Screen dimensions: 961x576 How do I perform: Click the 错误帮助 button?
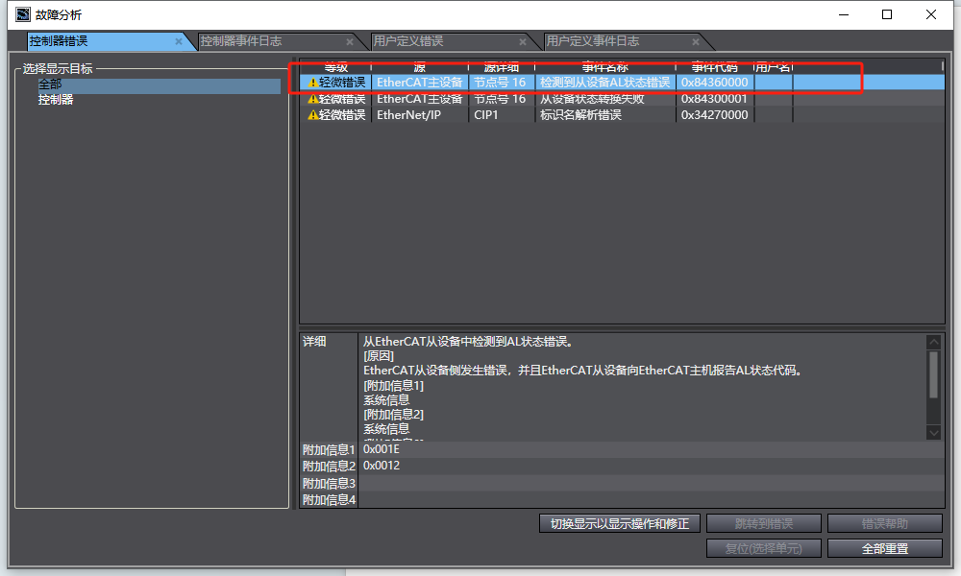coord(885,523)
